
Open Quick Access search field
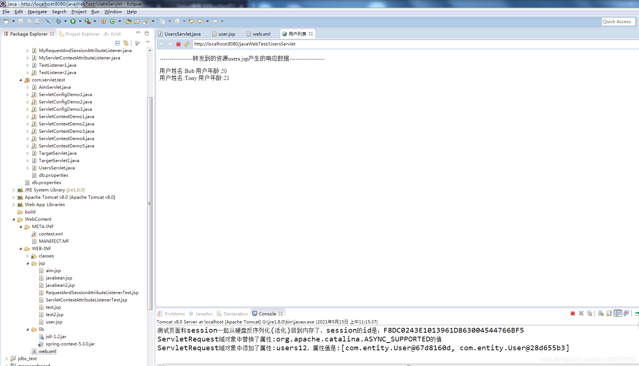coord(618,21)
